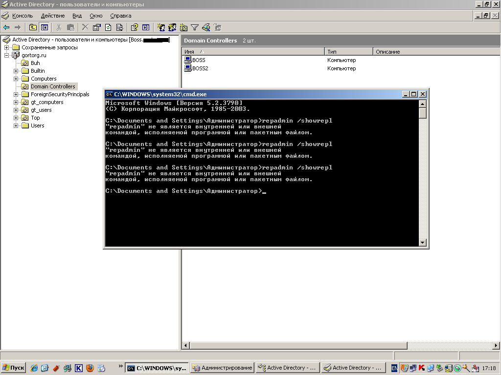Viewport: 501px width, 375px height.
Task: Open the Окно menu
Action: (x=96, y=16)
